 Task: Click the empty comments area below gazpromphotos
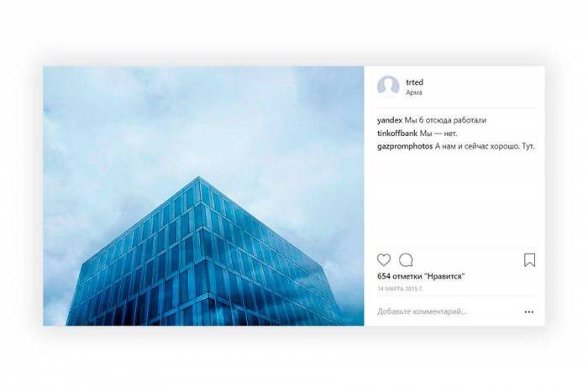pyautogui.click(x=455, y=199)
